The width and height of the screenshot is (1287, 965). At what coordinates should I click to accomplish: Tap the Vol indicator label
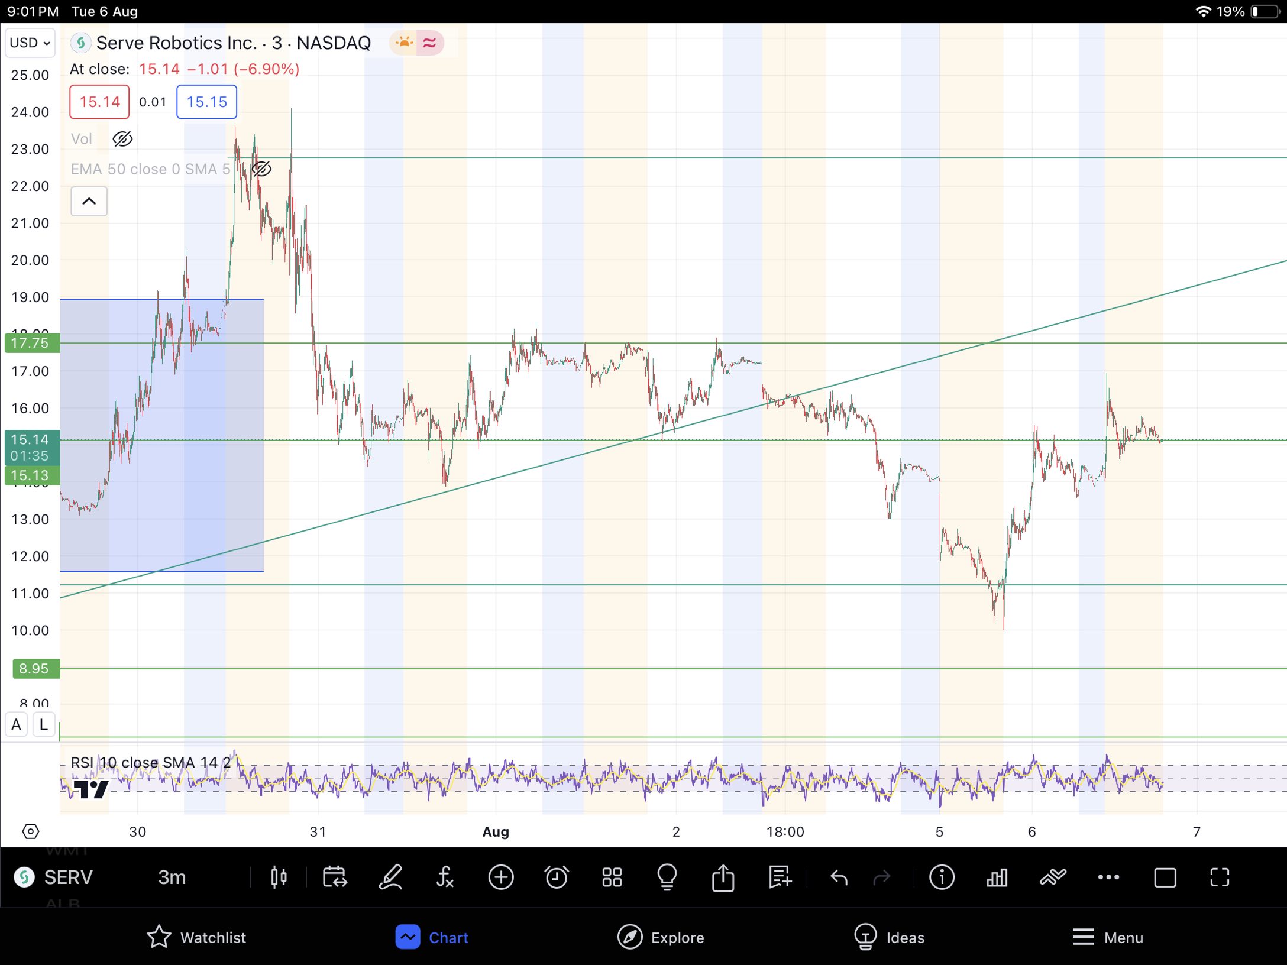pos(82,139)
